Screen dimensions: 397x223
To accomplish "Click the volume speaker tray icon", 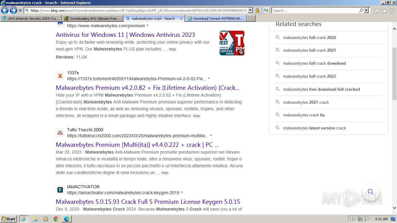I will pyautogui.click(x=353, y=219).
